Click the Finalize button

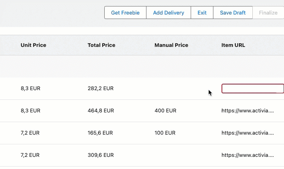tap(268, 13)
